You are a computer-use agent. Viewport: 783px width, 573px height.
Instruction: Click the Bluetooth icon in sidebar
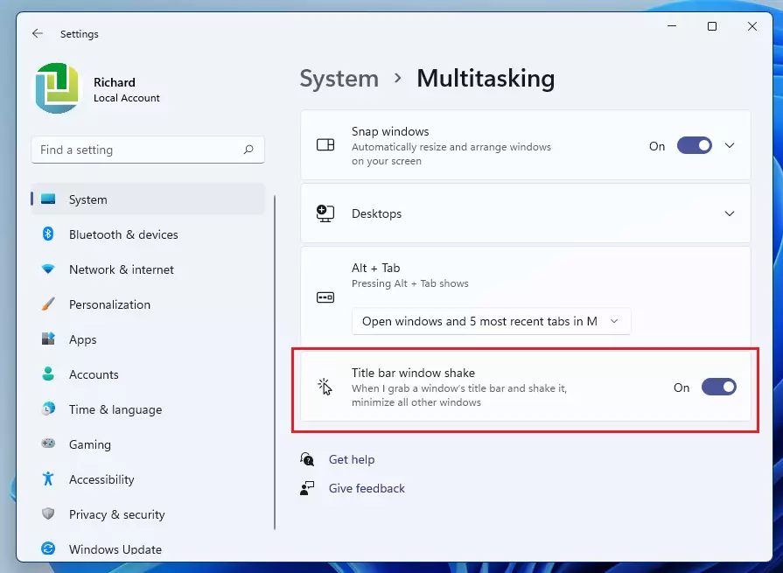48,234
